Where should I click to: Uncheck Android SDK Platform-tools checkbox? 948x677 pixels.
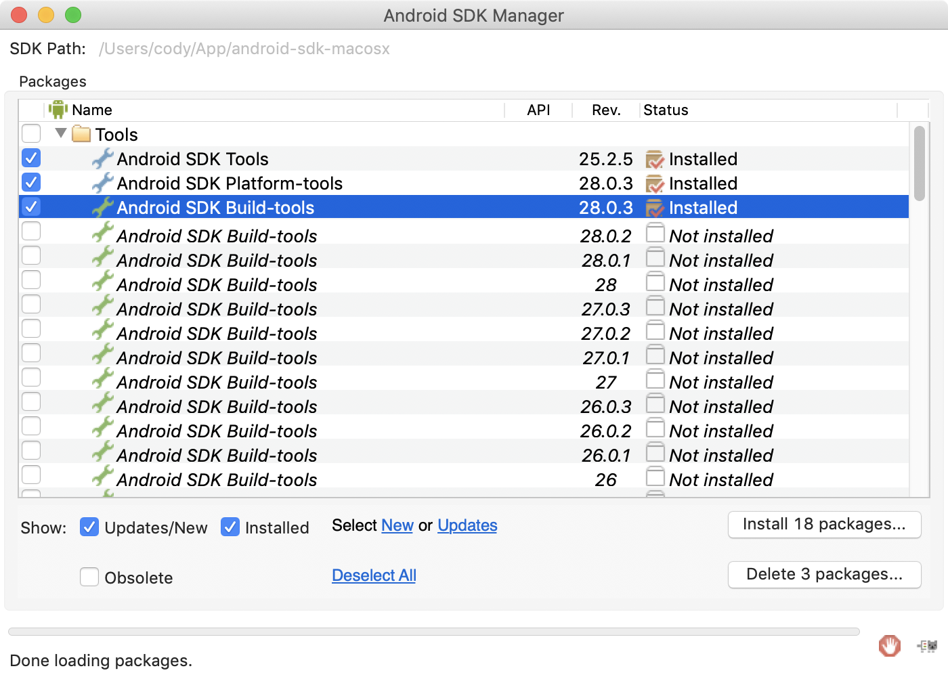pyautogui.click(x=31, y=182)
